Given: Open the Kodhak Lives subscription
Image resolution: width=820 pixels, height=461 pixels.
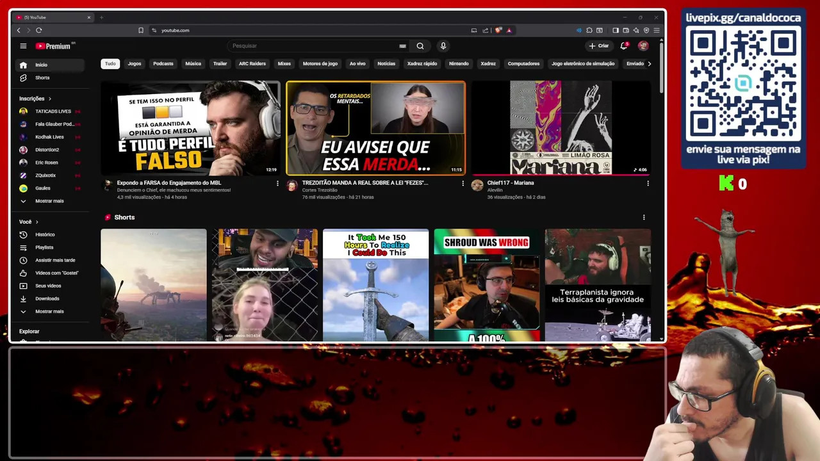Looking at the screenshot, I should (x=50, y=137).
